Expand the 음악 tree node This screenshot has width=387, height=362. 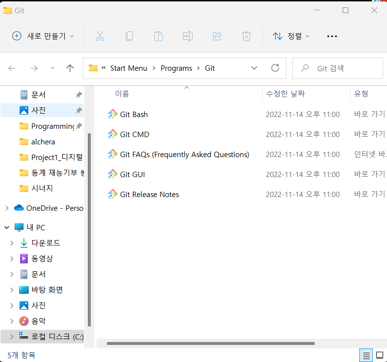[x=12, y=321]
